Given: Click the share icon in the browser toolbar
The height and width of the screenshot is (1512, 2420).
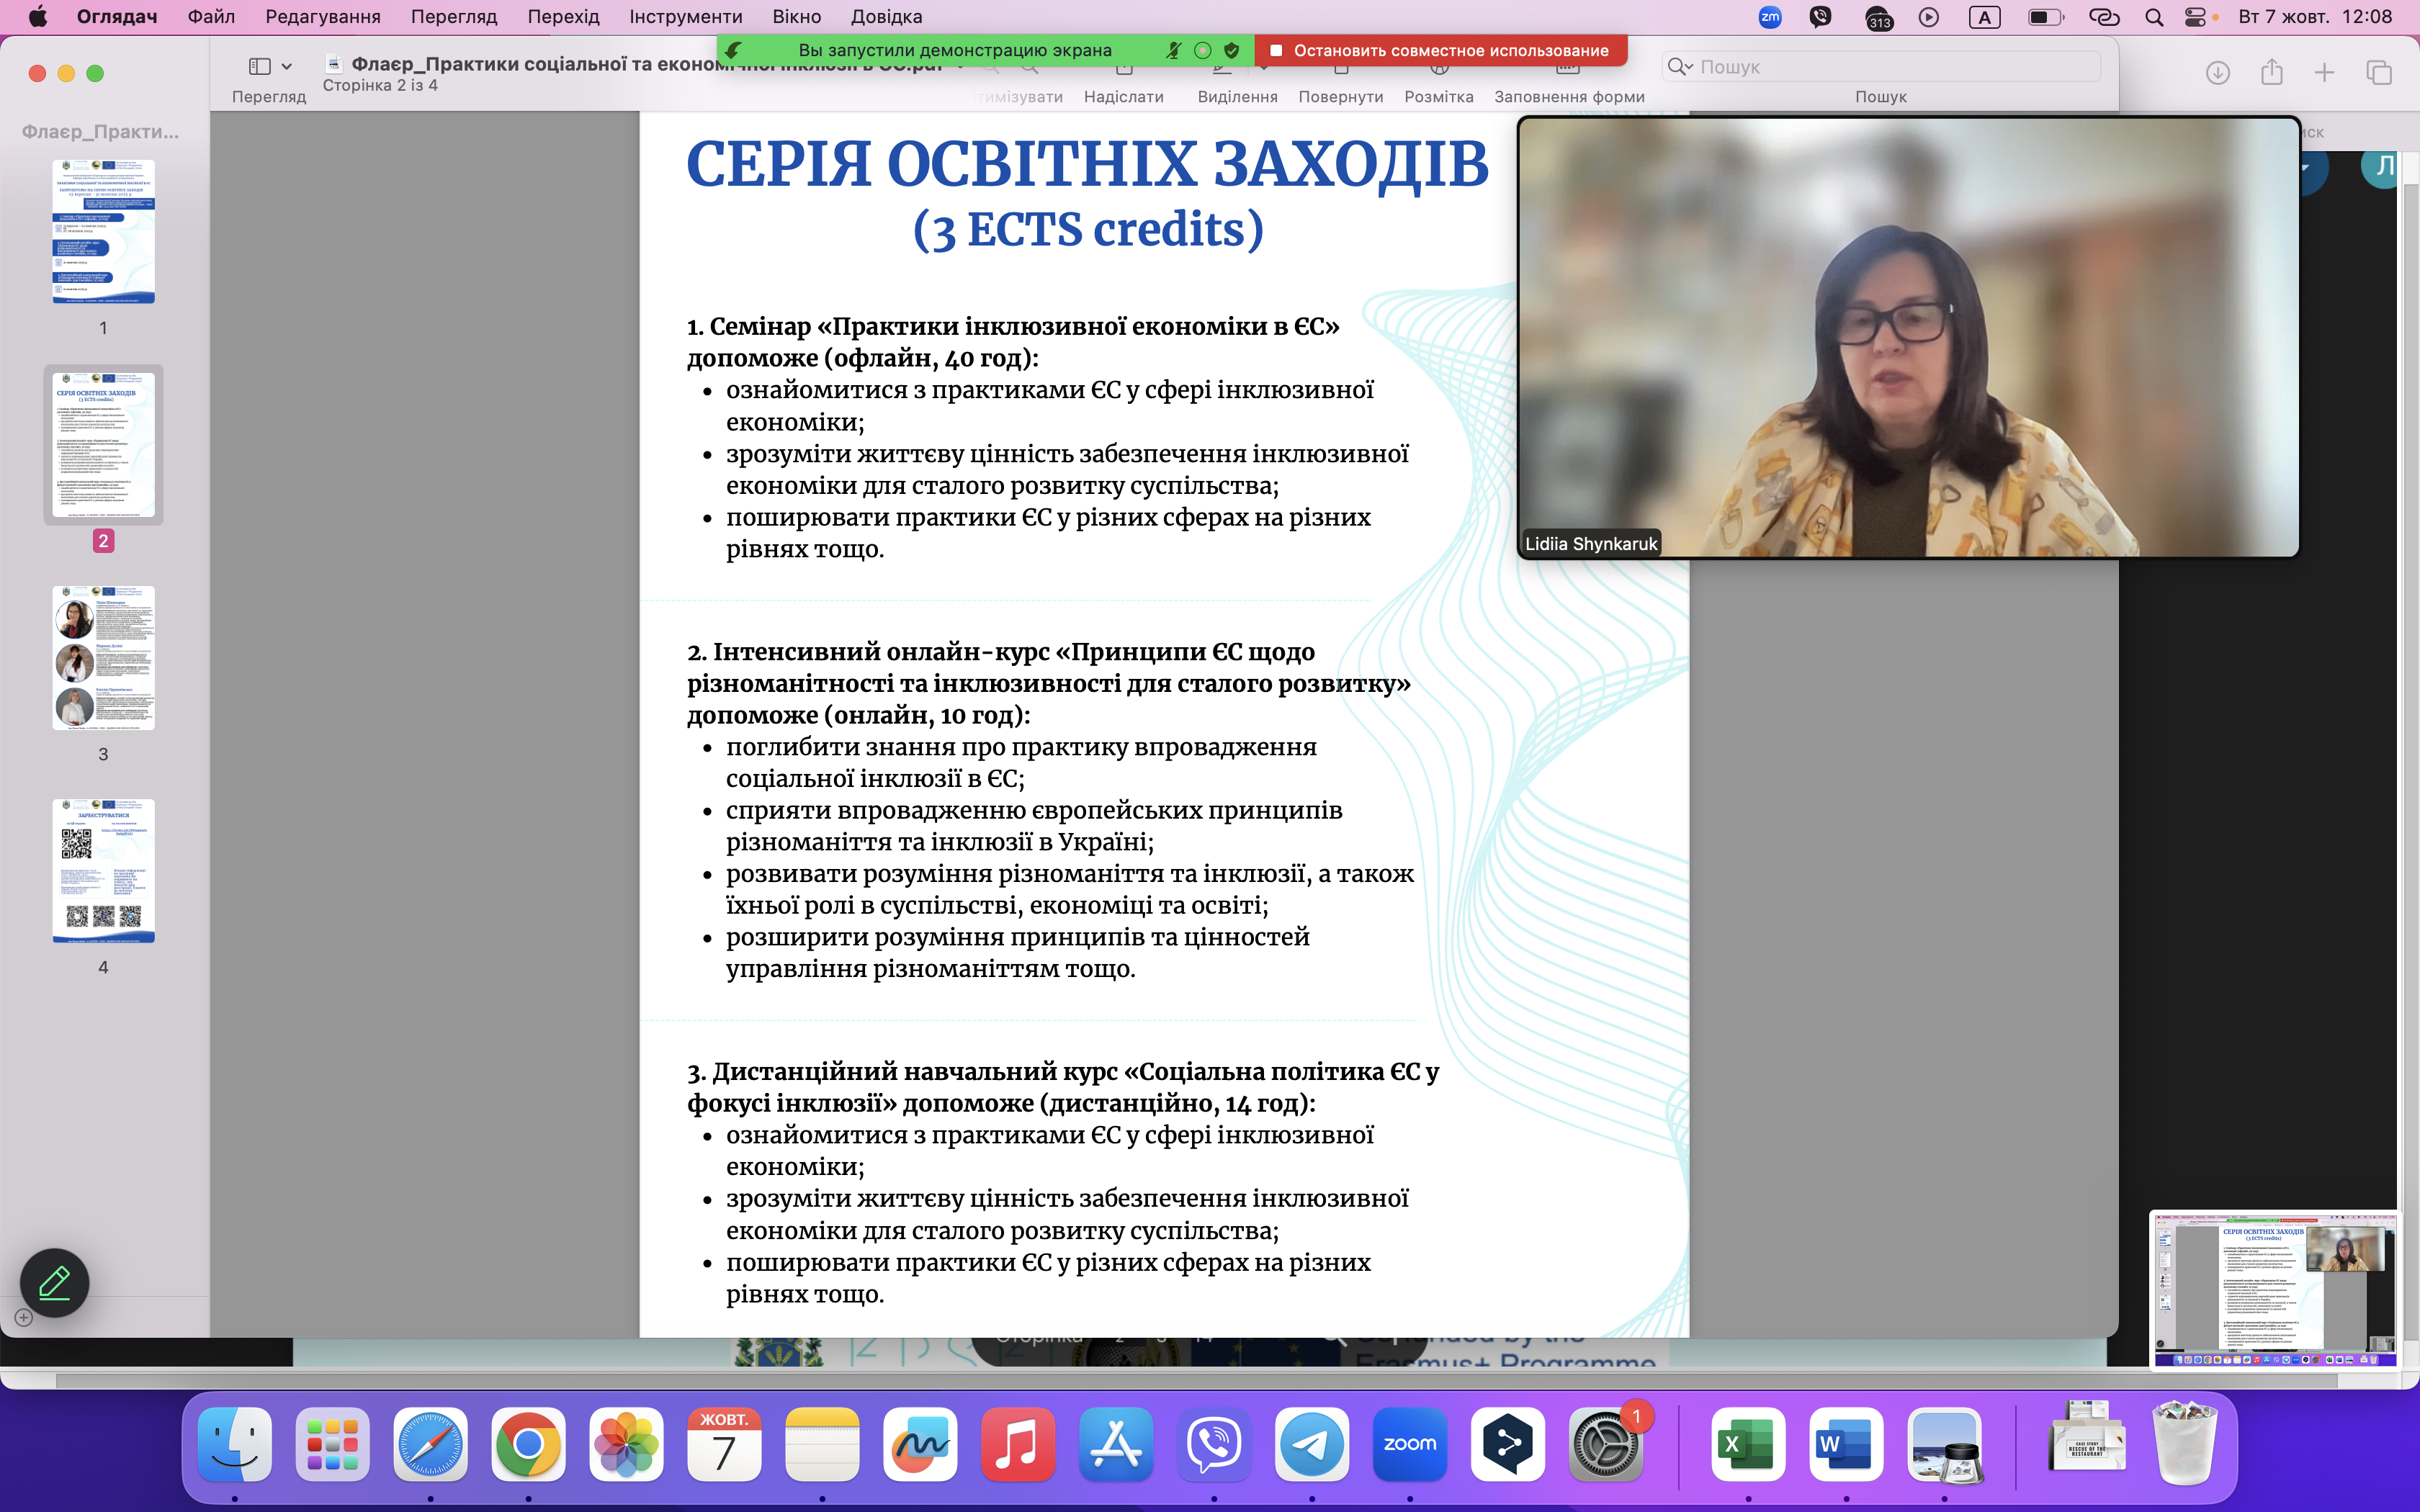Looking at the screenshot, I should point(2271,72).
